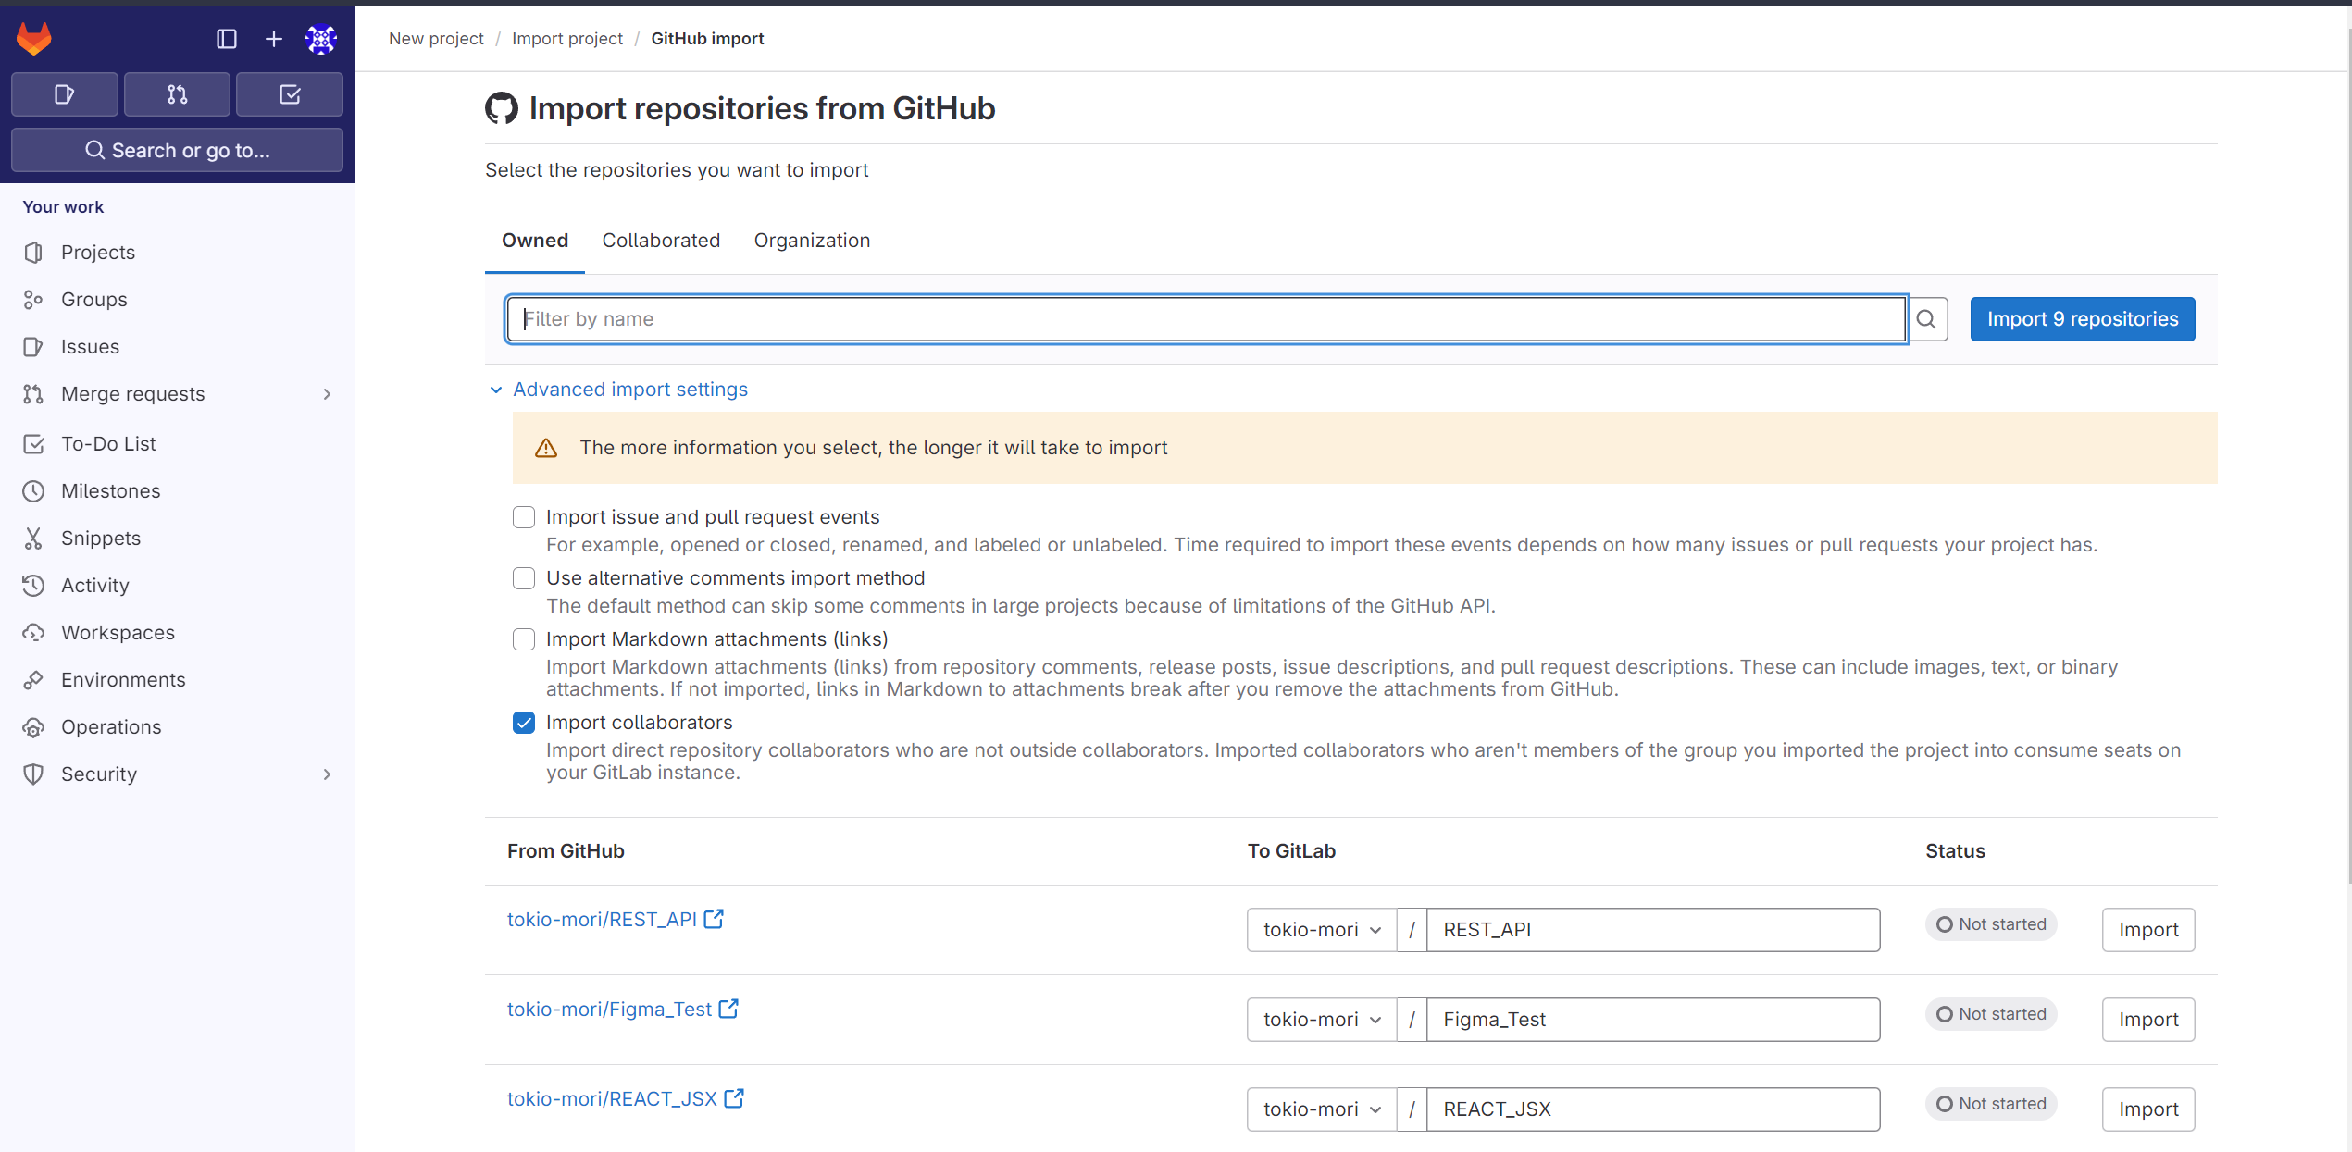
Task: Open Snippets from the sidebar
Action: (100, 538)
